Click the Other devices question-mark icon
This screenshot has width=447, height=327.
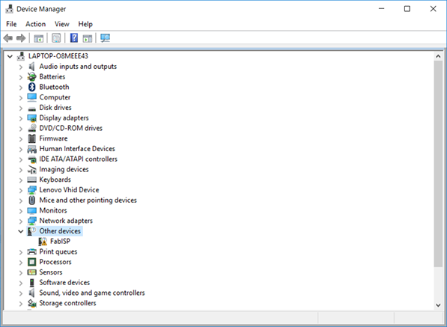click(32, 231)
